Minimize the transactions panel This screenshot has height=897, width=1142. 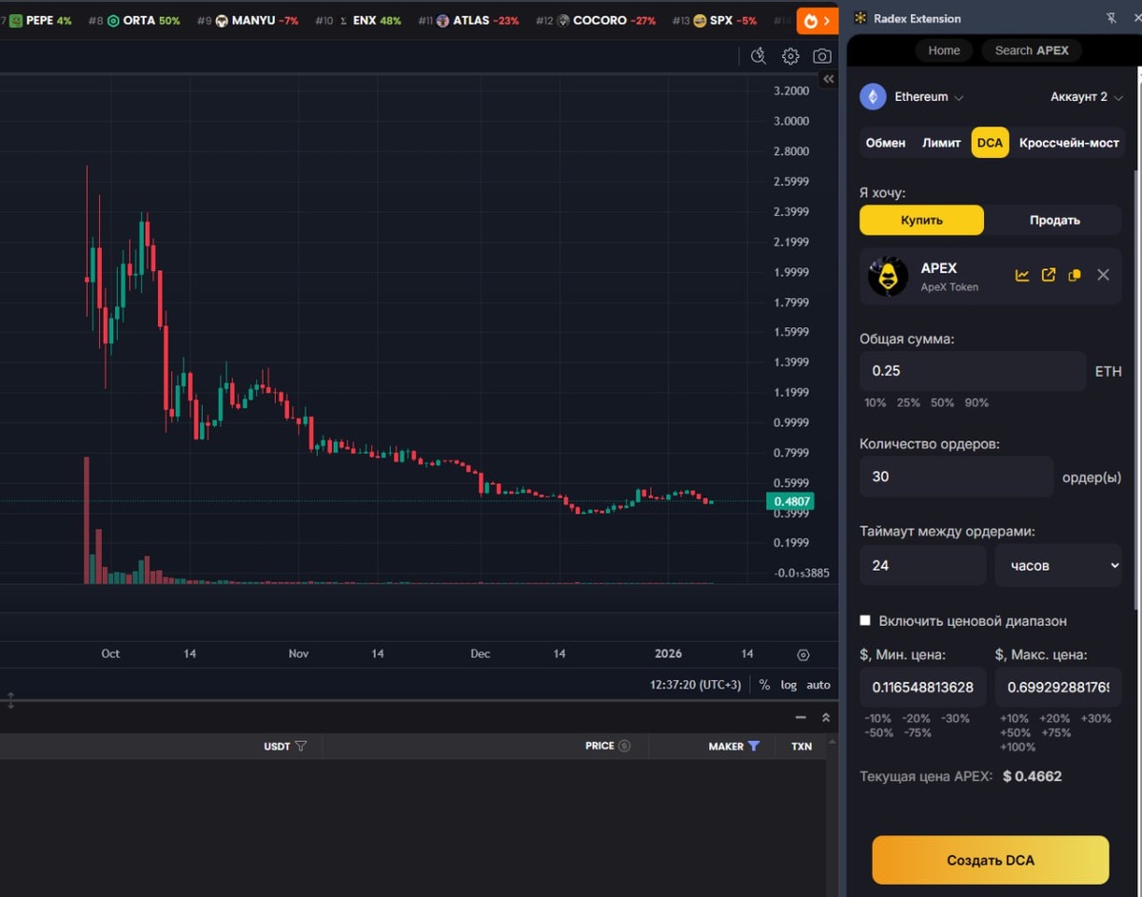click(800, 718)
